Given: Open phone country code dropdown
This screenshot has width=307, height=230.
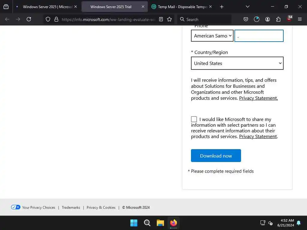Looking at the screenshot, I should [212, 36].
